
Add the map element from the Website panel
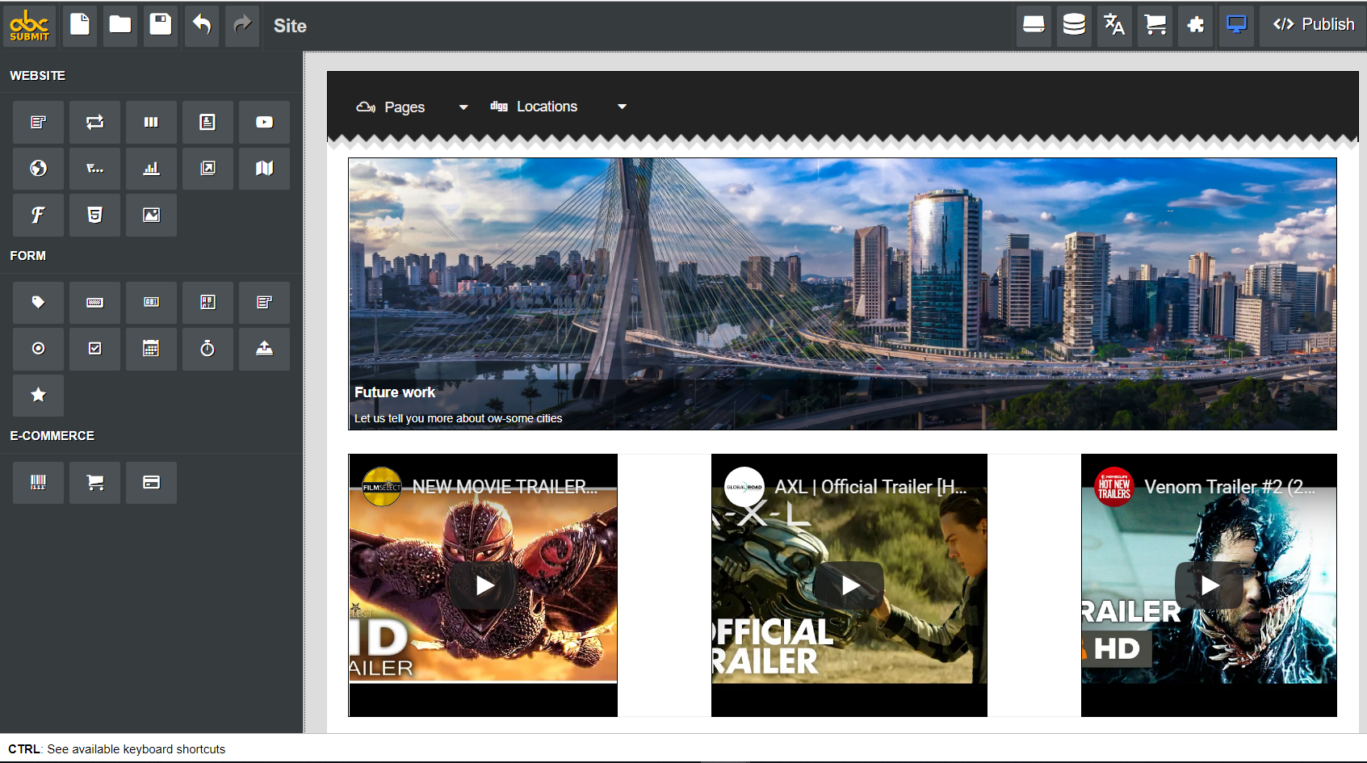pyautogui.click(x=264, y=169)
